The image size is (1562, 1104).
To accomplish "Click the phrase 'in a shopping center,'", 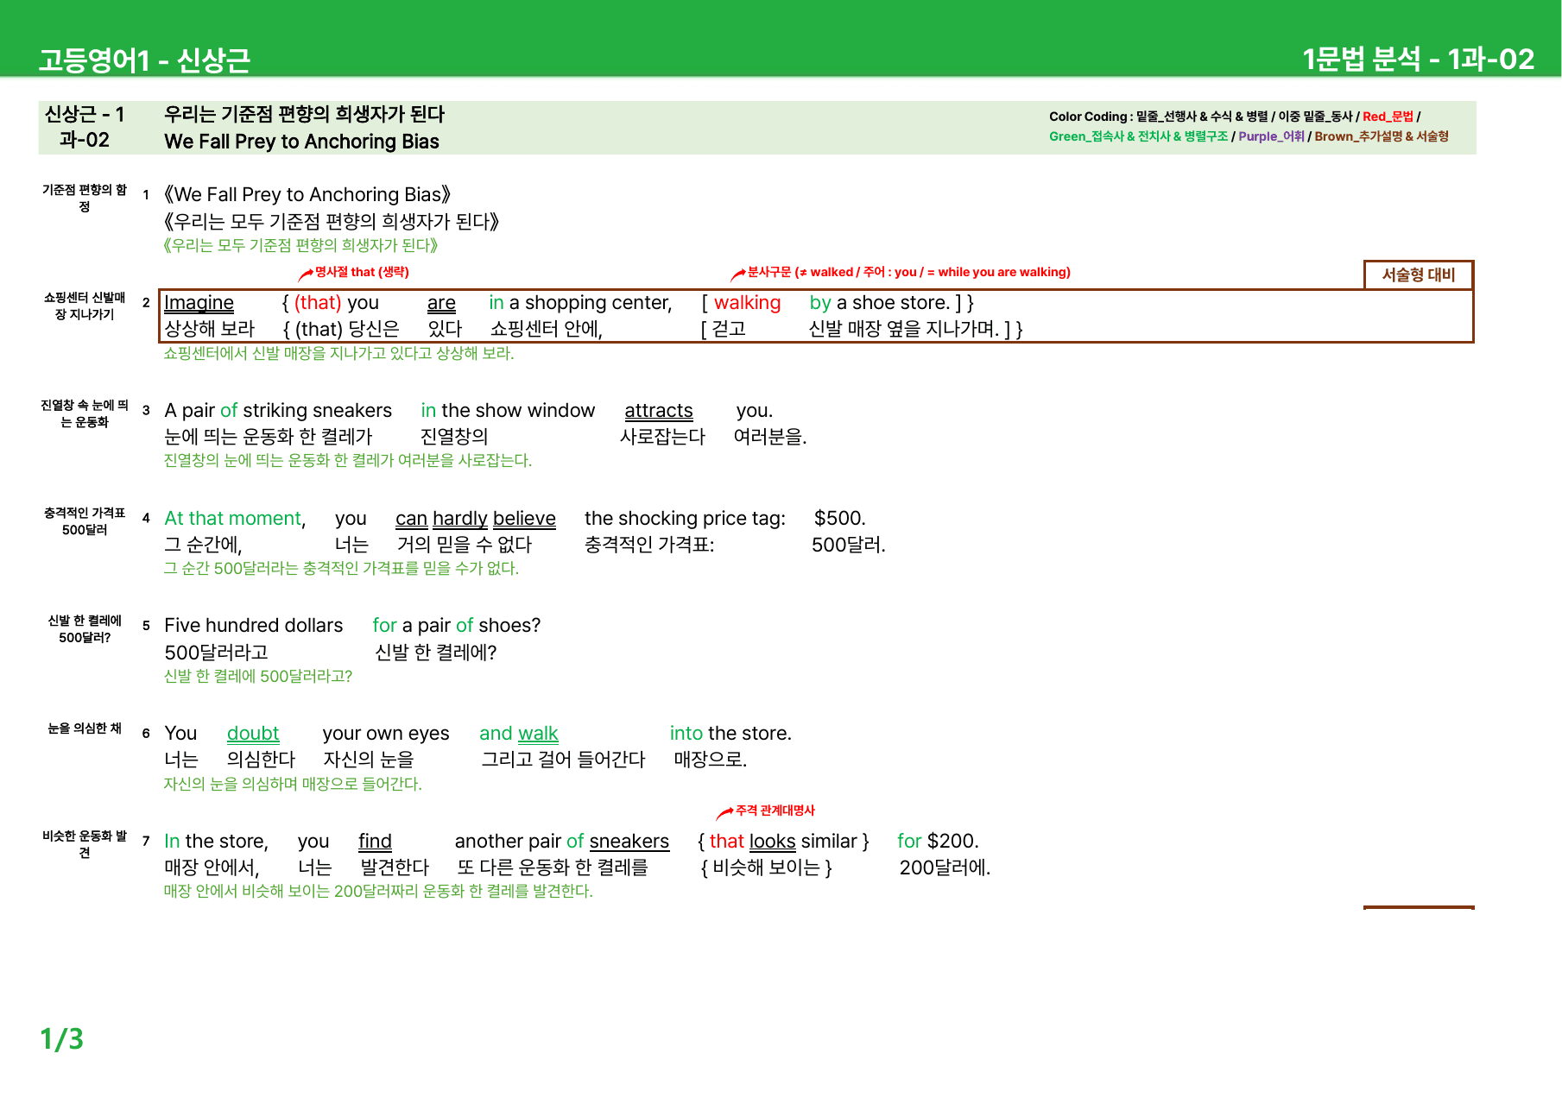I will pyautogui.click(x=580, y=303).
